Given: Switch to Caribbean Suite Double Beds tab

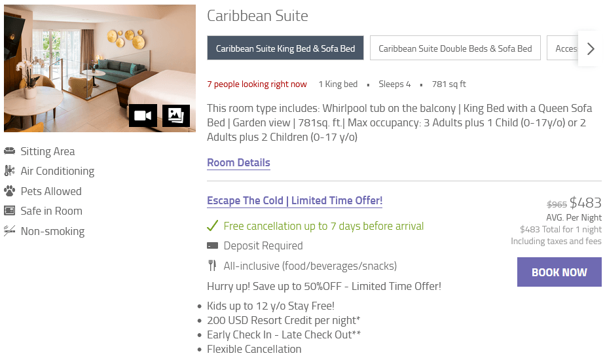Looking at the screenshot, I should pyautogui.click(x=455, y=48).
